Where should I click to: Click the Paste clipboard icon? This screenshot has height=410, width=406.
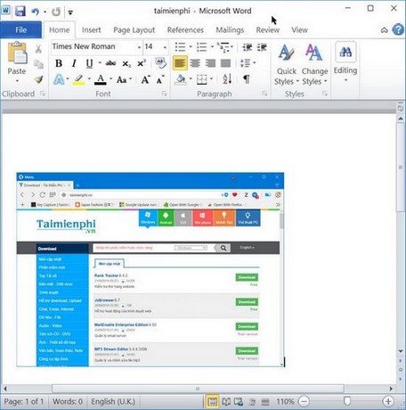(17, 53)
